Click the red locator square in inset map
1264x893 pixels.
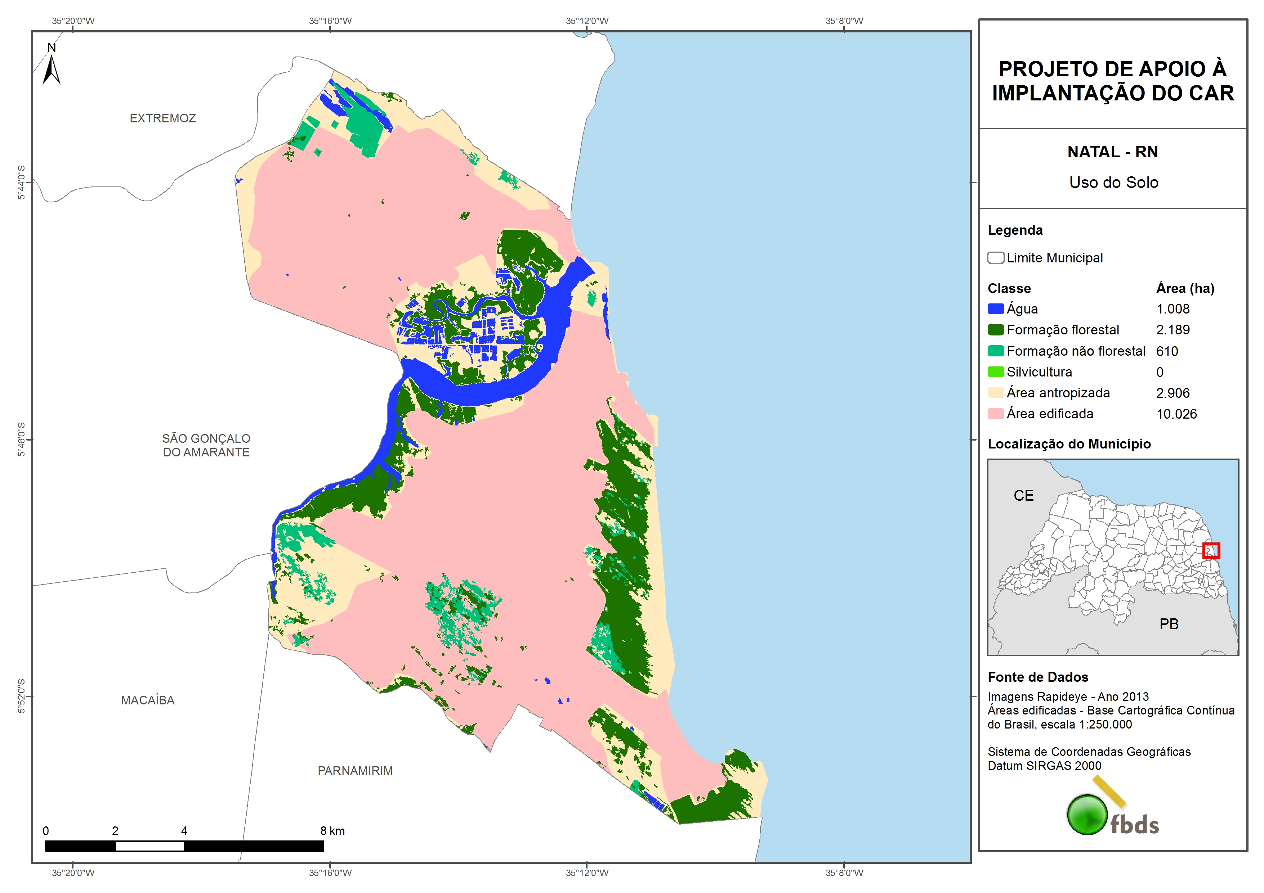[x=1211, y=550]
